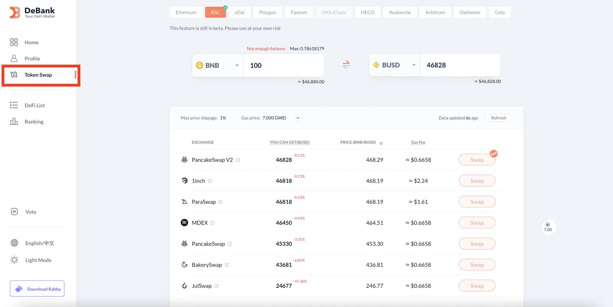
Task: Select the OKExChain chain tab
Action: point(334,12)
